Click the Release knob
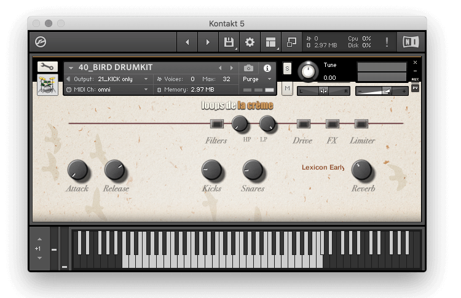 click(x=115, y=170)
